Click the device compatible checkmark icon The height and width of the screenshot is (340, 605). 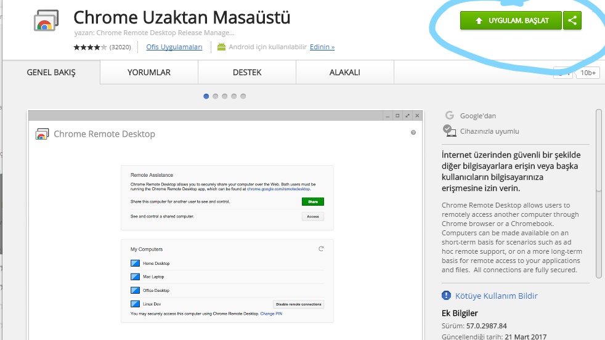pos(449,131)
